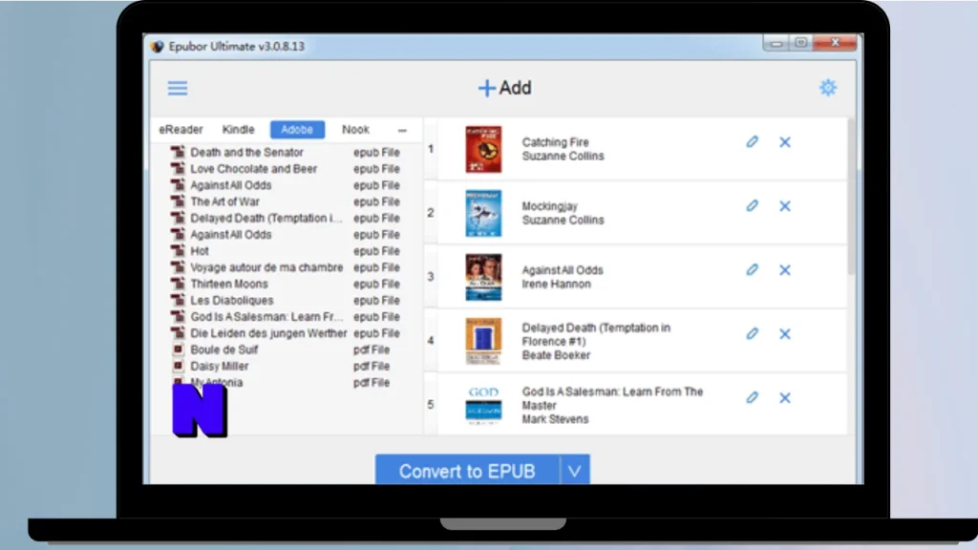The height and width of the screenshot is (550, 978).
Task: Edit metadata for Mockingjay
Action: 753,206
